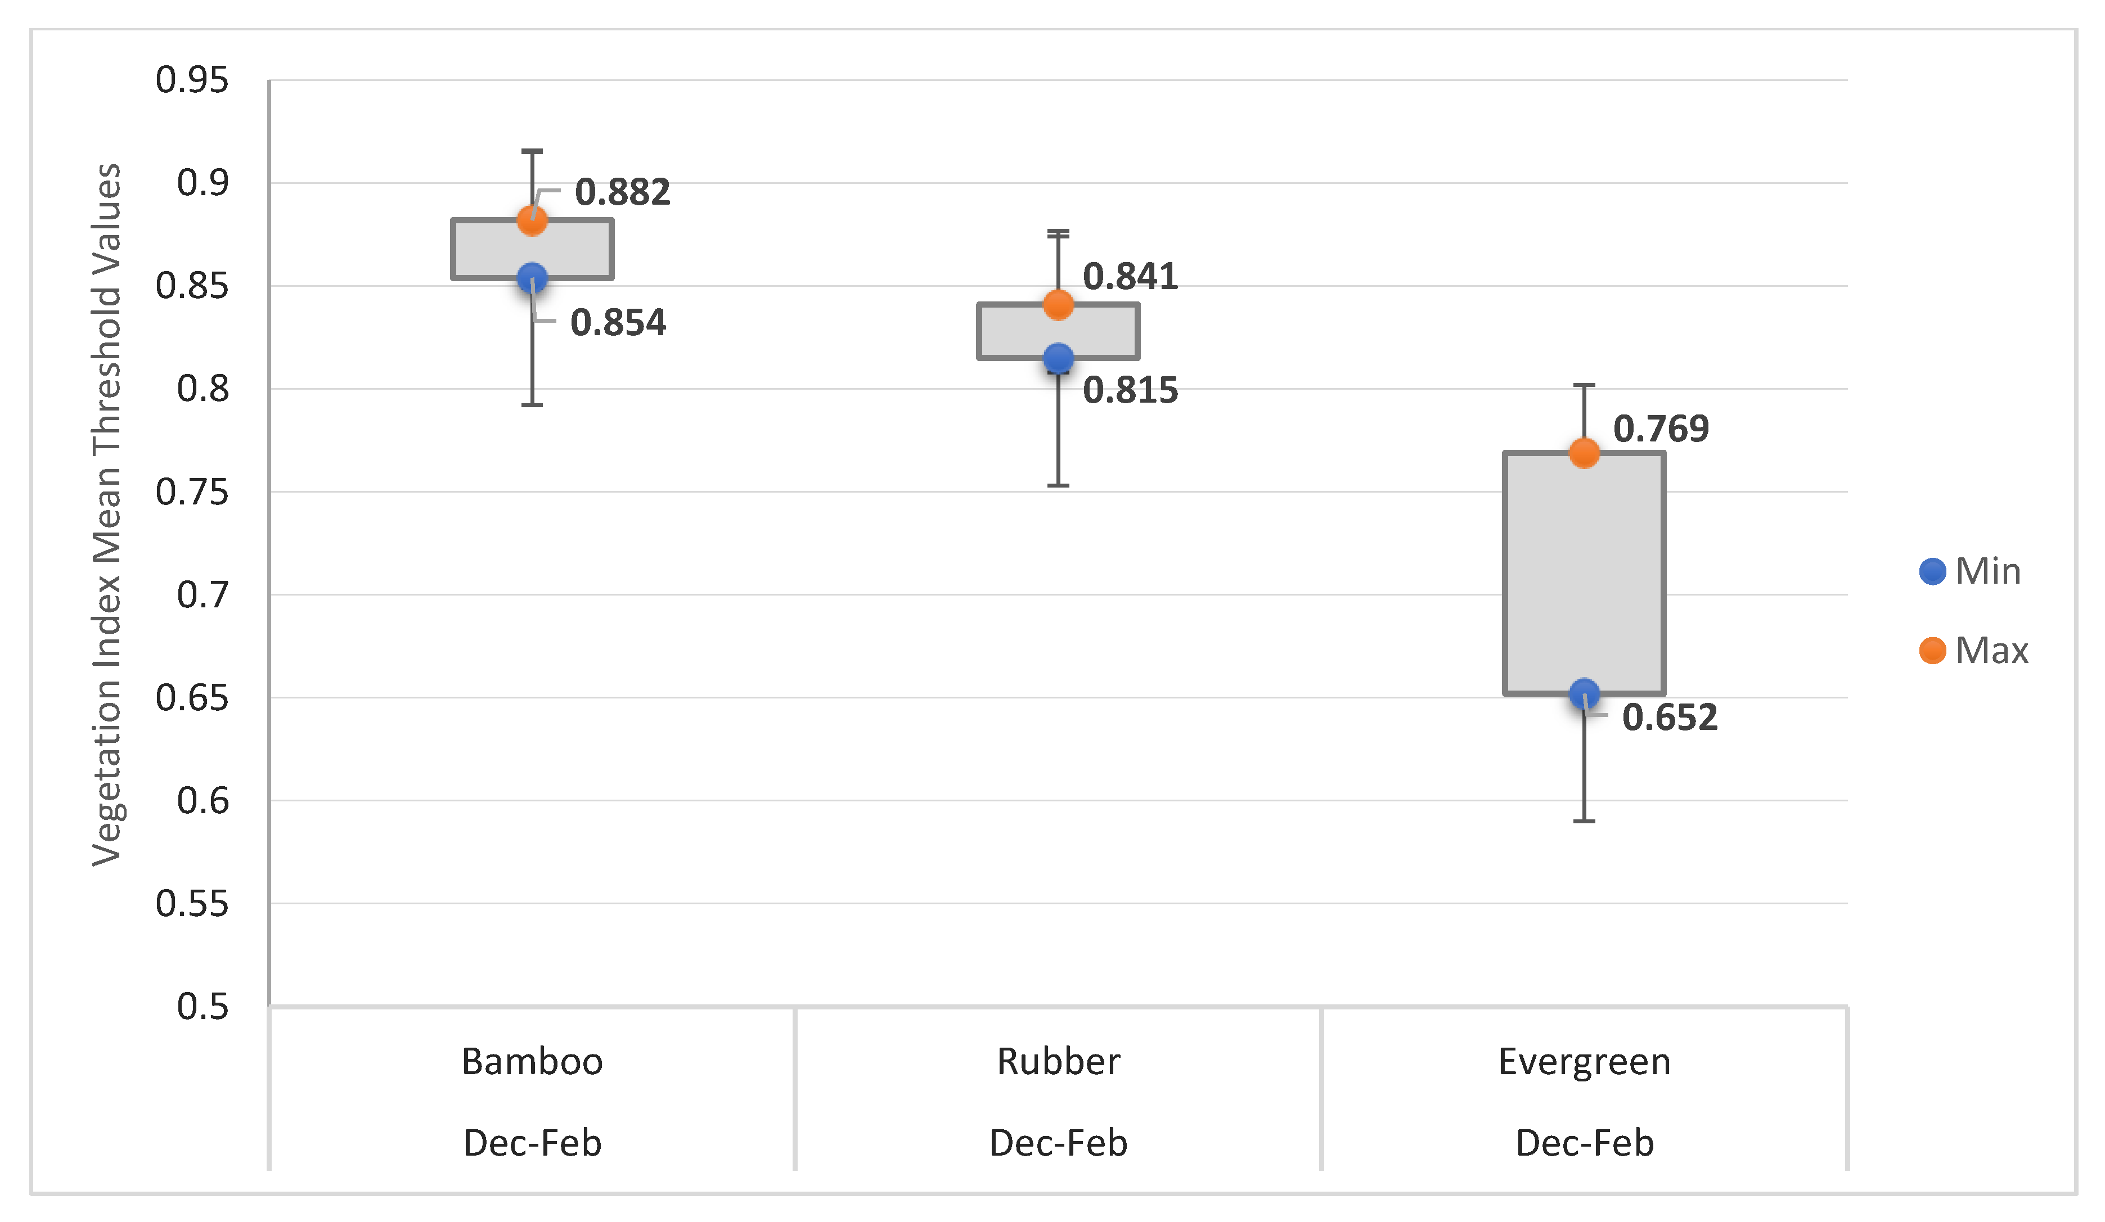Click Rubber's orange Max data point
Screen dimensions: 2105x1222
[x=1058, y=305]
